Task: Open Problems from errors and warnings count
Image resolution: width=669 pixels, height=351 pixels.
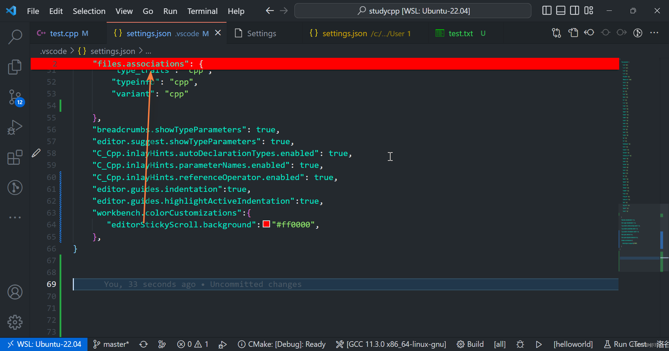Action: (x=193, y=344)
